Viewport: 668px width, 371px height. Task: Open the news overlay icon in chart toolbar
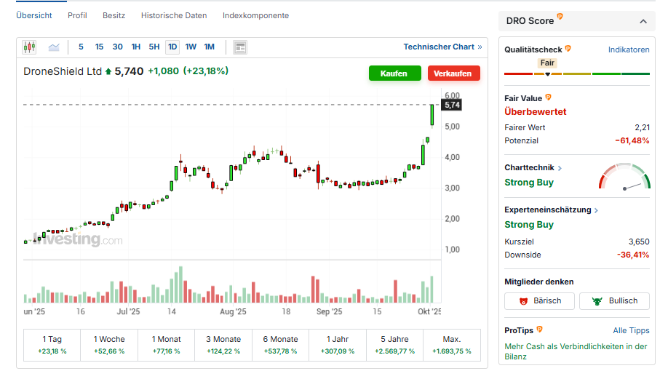240,47
